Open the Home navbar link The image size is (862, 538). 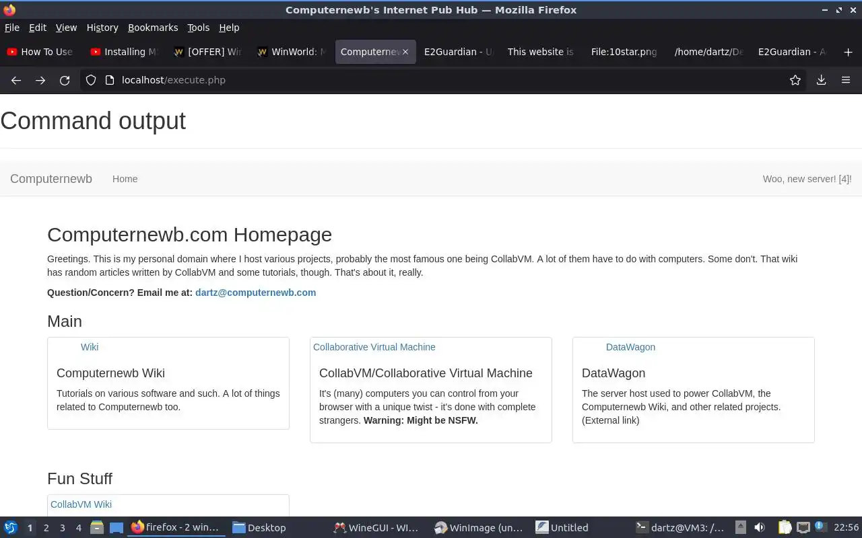pyautogui.click(x=125, y=179)
